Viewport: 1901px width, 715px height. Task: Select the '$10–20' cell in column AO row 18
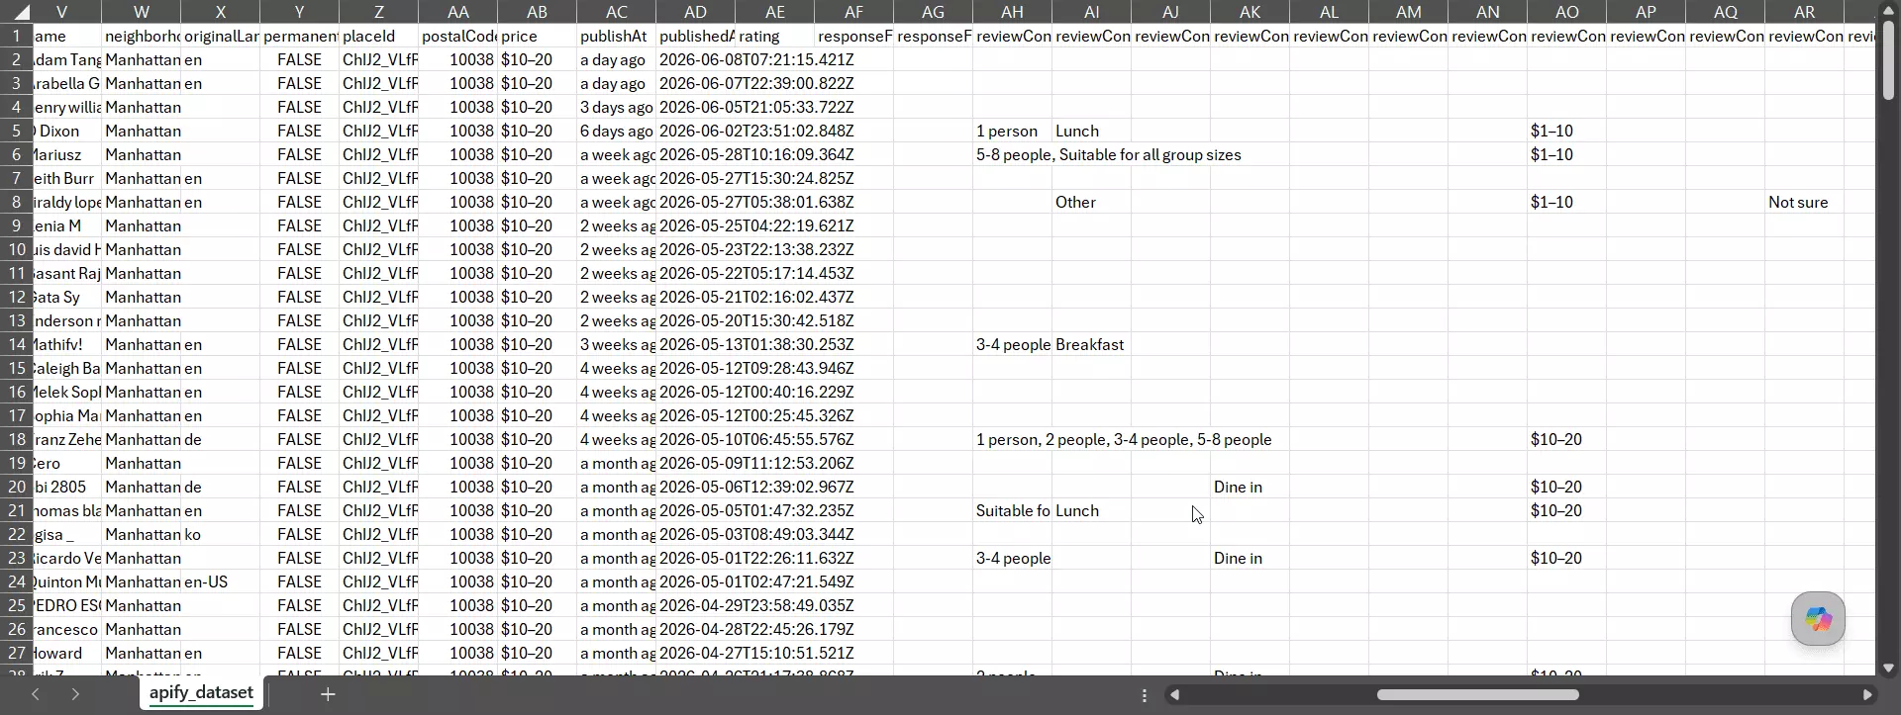click(1567, 439)
